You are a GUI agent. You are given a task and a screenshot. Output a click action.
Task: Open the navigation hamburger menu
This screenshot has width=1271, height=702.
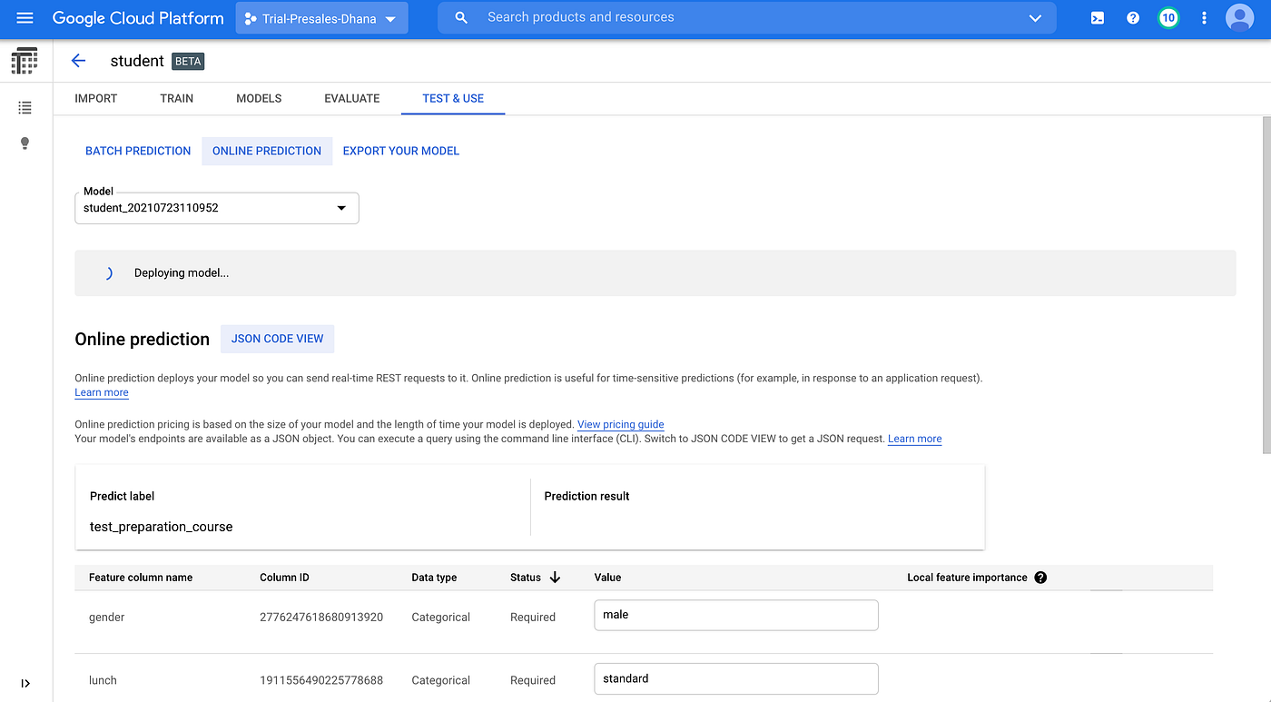(x=25, y=17)
